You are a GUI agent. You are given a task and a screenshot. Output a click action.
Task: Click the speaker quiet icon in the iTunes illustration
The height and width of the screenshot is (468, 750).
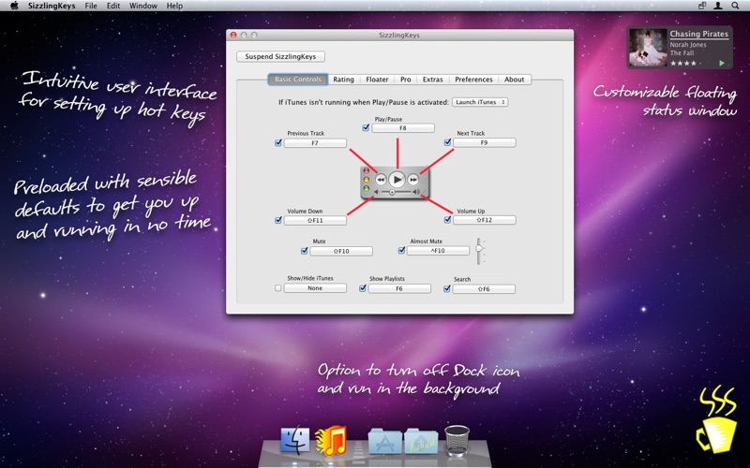tap(377, 192)
